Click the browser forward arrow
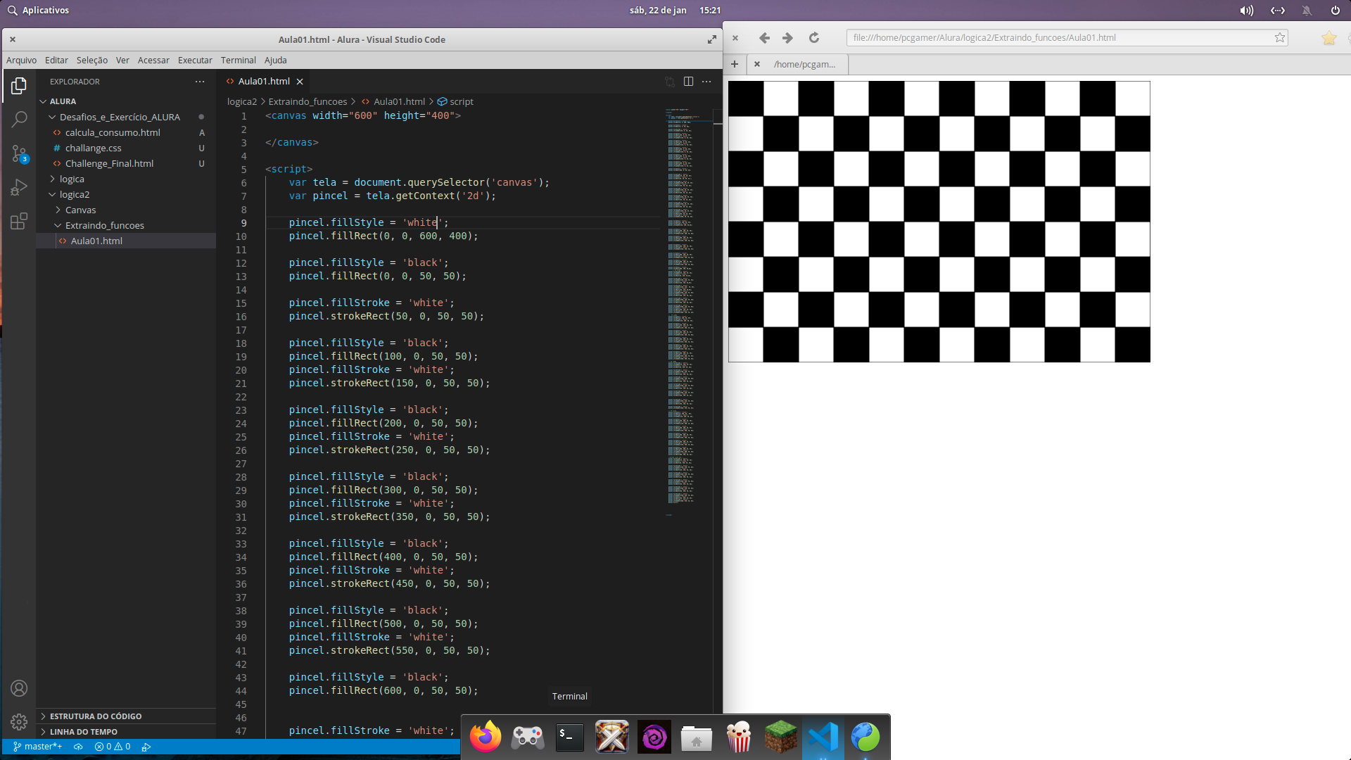The image size is (1351, 760). [788, 38]
